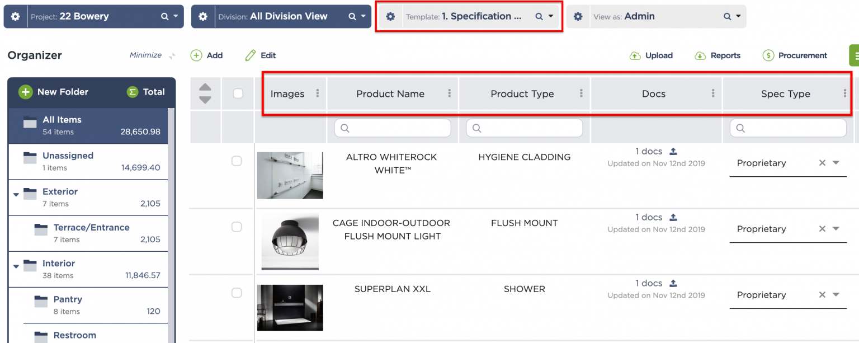Viewport: 859px width, 343px height.
Task: Click upload icon beside ALTRO WHITEROCK docs
Action: [673, 150]
